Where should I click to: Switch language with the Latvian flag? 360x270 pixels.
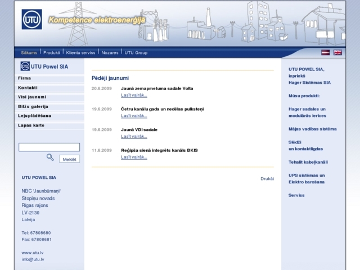[x=325, y=52]
